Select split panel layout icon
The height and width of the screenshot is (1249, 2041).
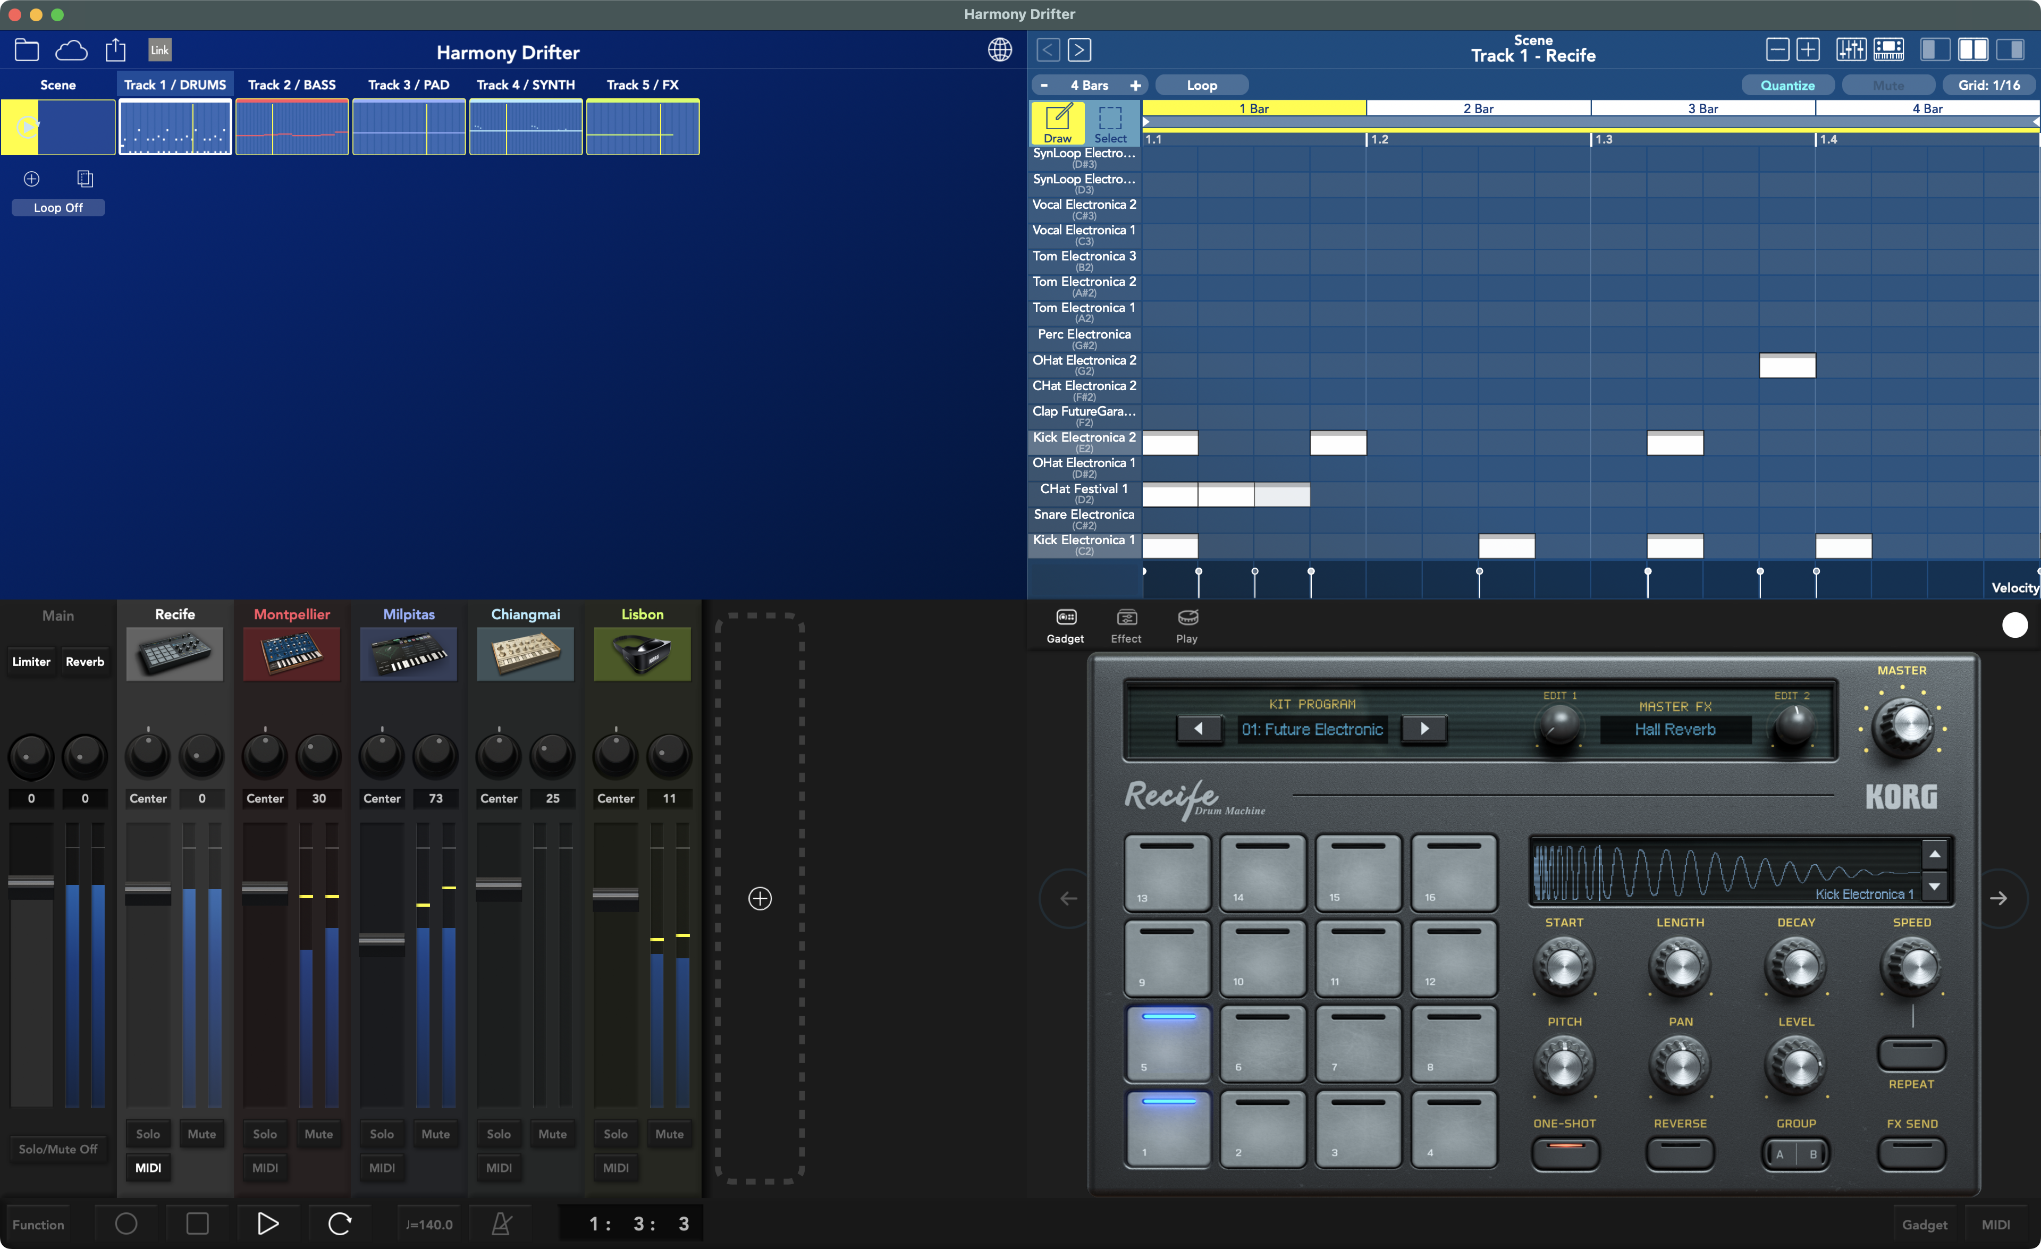tap(1973, 50)
